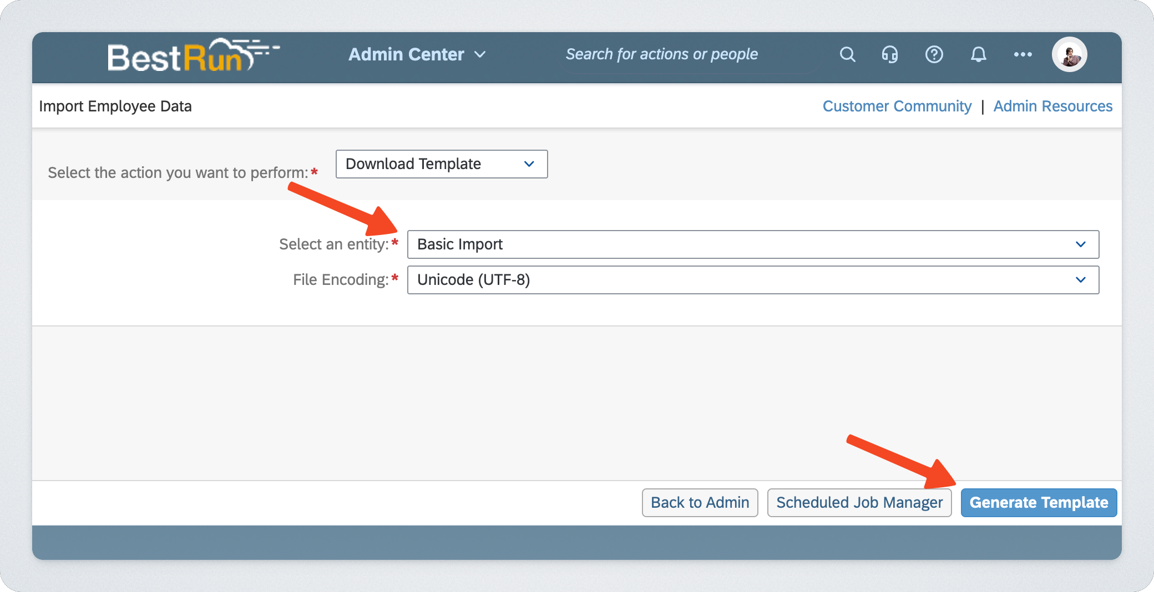The image size is (1154, 592).
Task: Click the search magnifier icon
Action: coord(847,54)
